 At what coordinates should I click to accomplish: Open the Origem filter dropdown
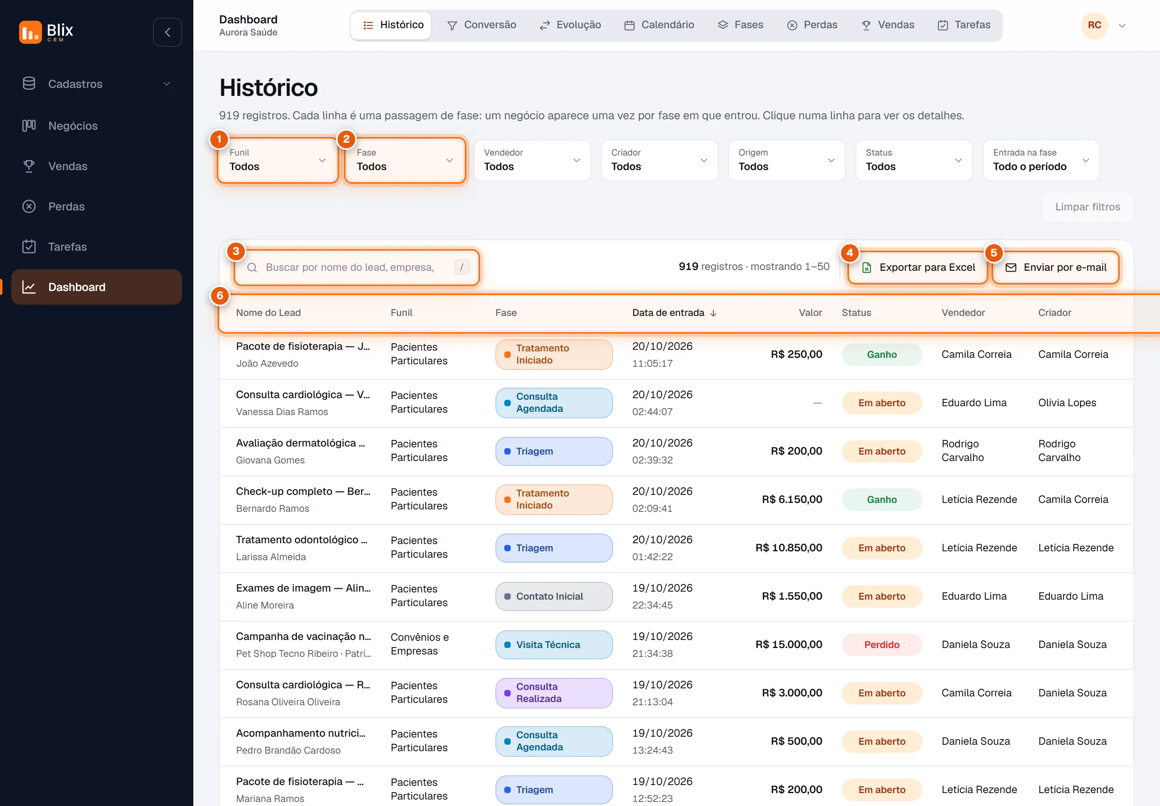[x=787, y=160]
